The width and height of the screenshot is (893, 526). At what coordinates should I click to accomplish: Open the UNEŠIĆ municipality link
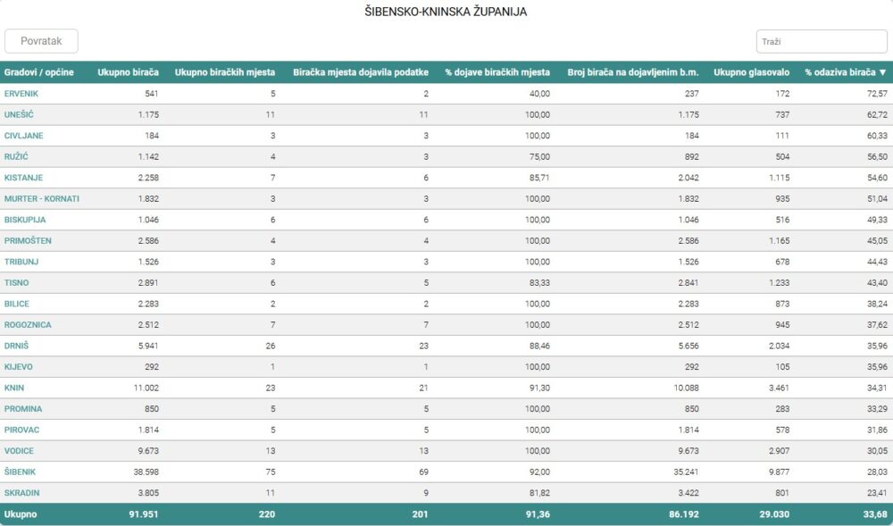[20, 114]
